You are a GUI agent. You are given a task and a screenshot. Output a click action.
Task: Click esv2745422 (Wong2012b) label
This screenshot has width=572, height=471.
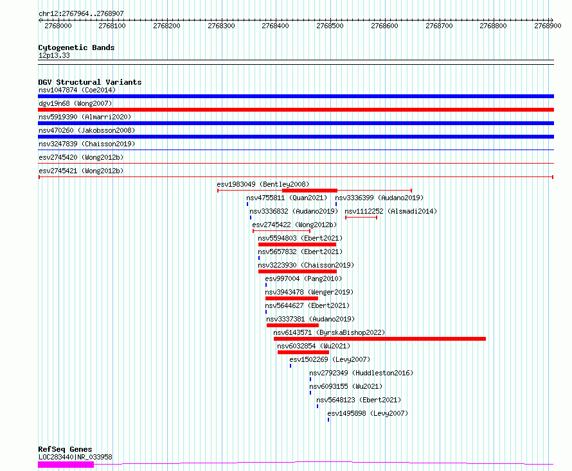295,225
